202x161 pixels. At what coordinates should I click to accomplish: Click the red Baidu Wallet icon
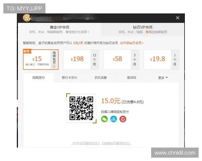pyautogui.click(x=123, y=119)
